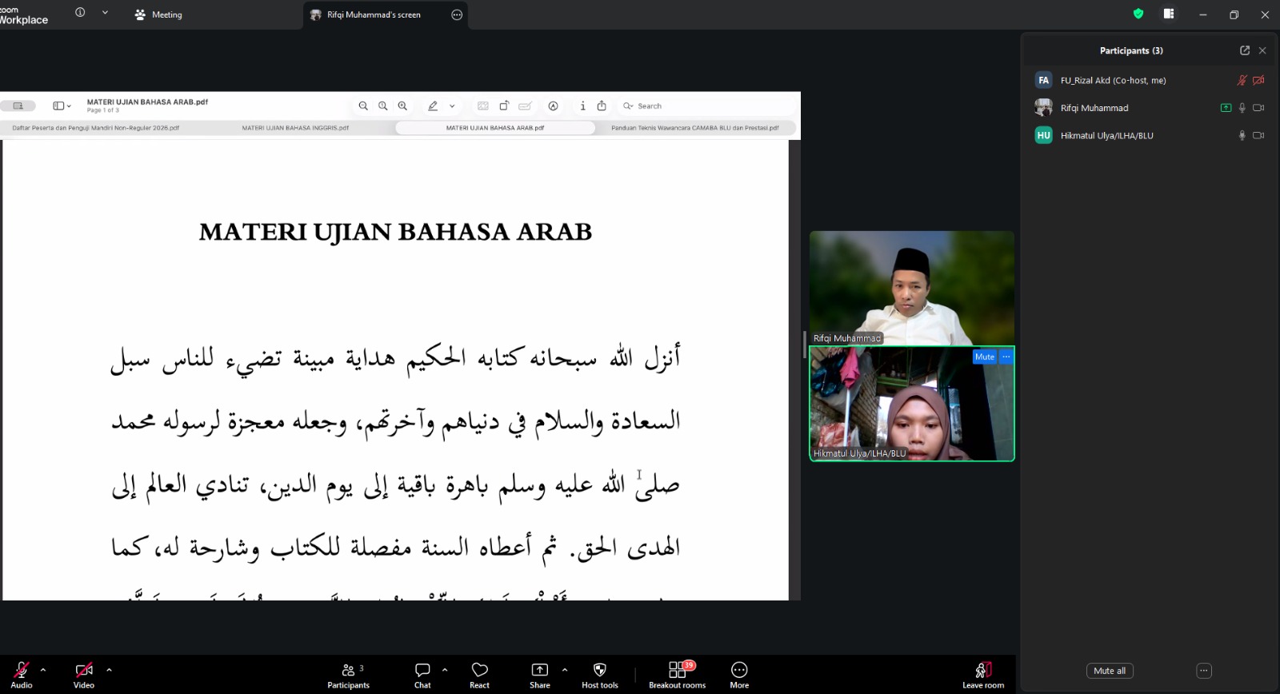This screenshot has width=1280, height=694.
Task: Click the Mute button on Hikmatul's video
Action: click(x=985, y=357)
